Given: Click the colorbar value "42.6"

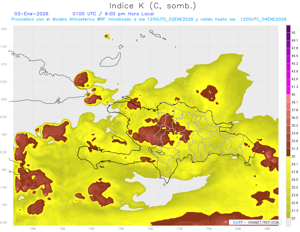Looking at the screenshot, I should point(295,79).
